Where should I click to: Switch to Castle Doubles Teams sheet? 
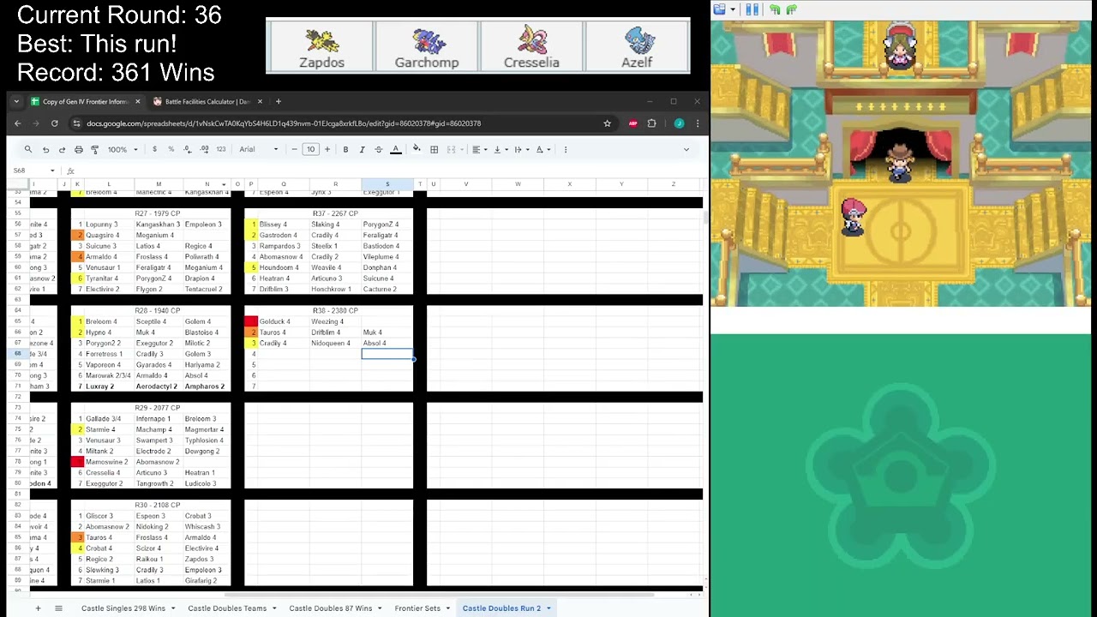pyautogui.click(x=227, y=608)
